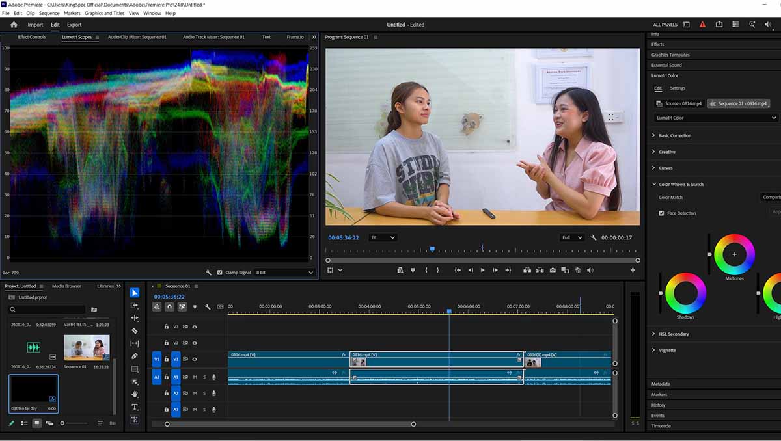
Task: Select the Source - 0816.mp4 button
Action: 679,103
